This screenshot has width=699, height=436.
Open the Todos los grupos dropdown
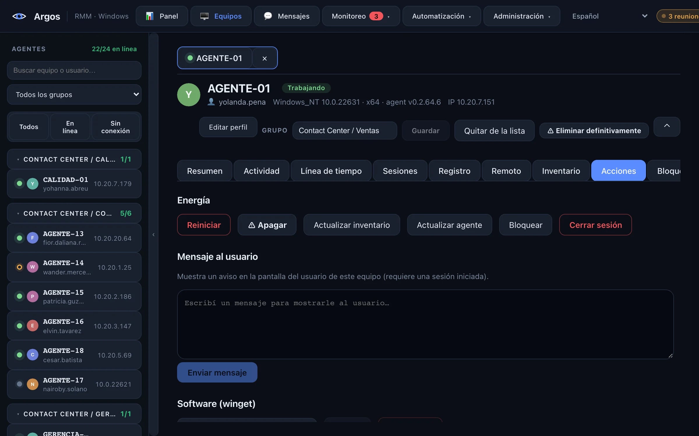(74, 94)
